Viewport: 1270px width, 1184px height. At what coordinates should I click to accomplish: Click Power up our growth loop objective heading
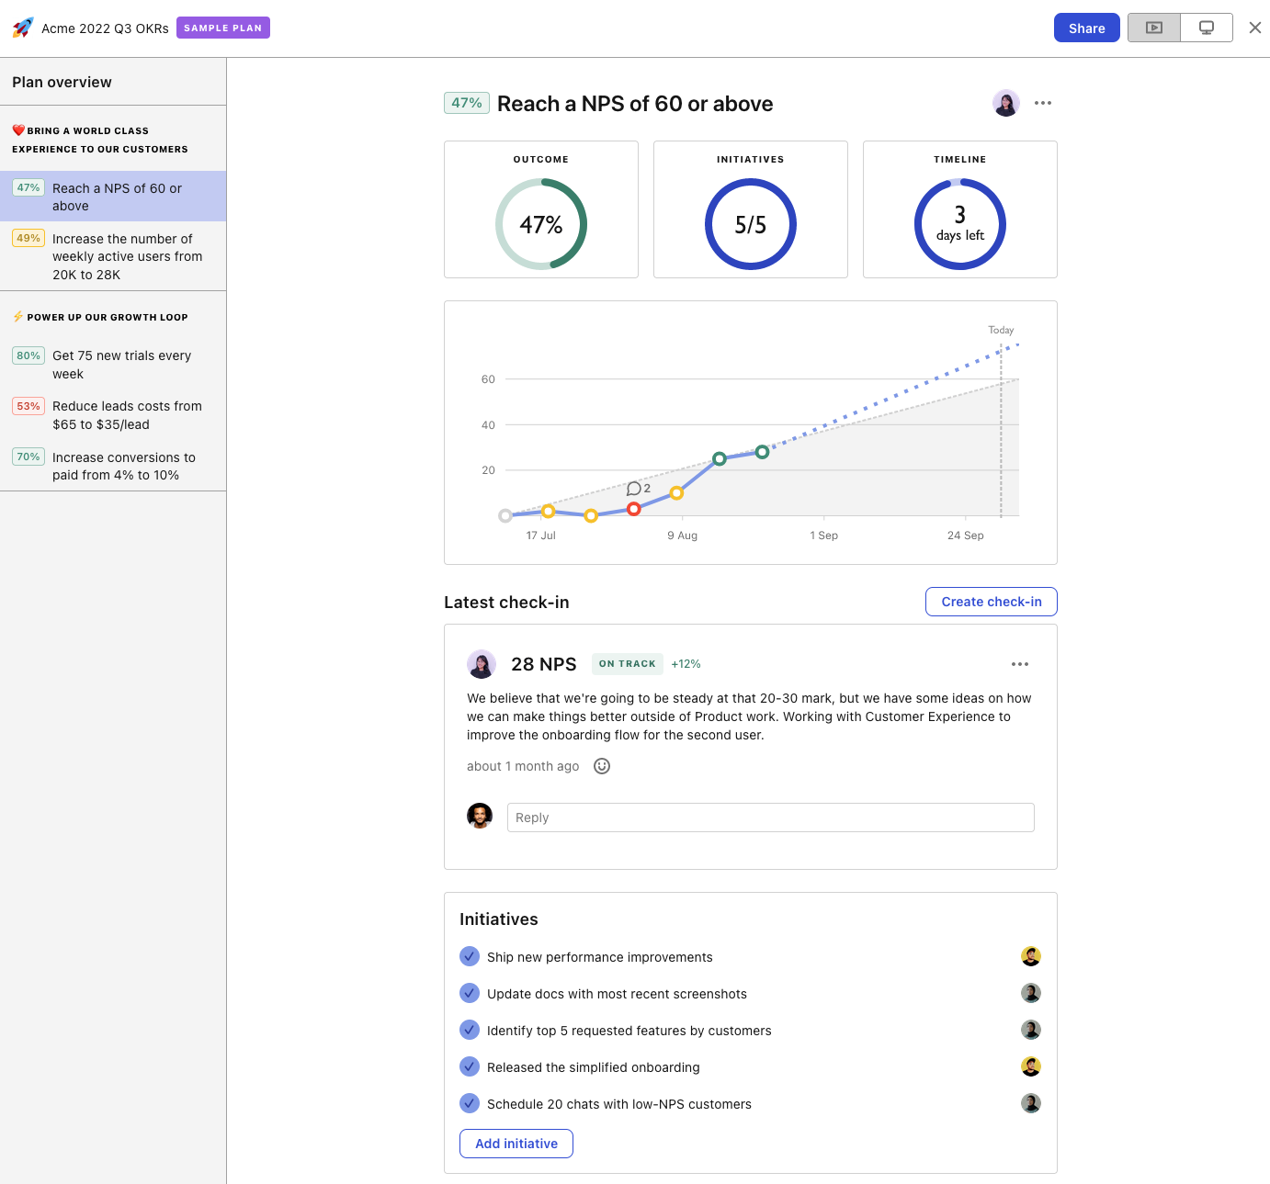click(100, 317)
